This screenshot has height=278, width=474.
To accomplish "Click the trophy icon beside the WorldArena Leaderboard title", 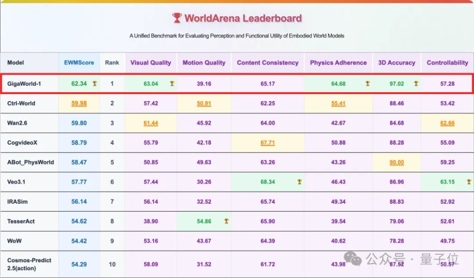I will coord(177,18).
